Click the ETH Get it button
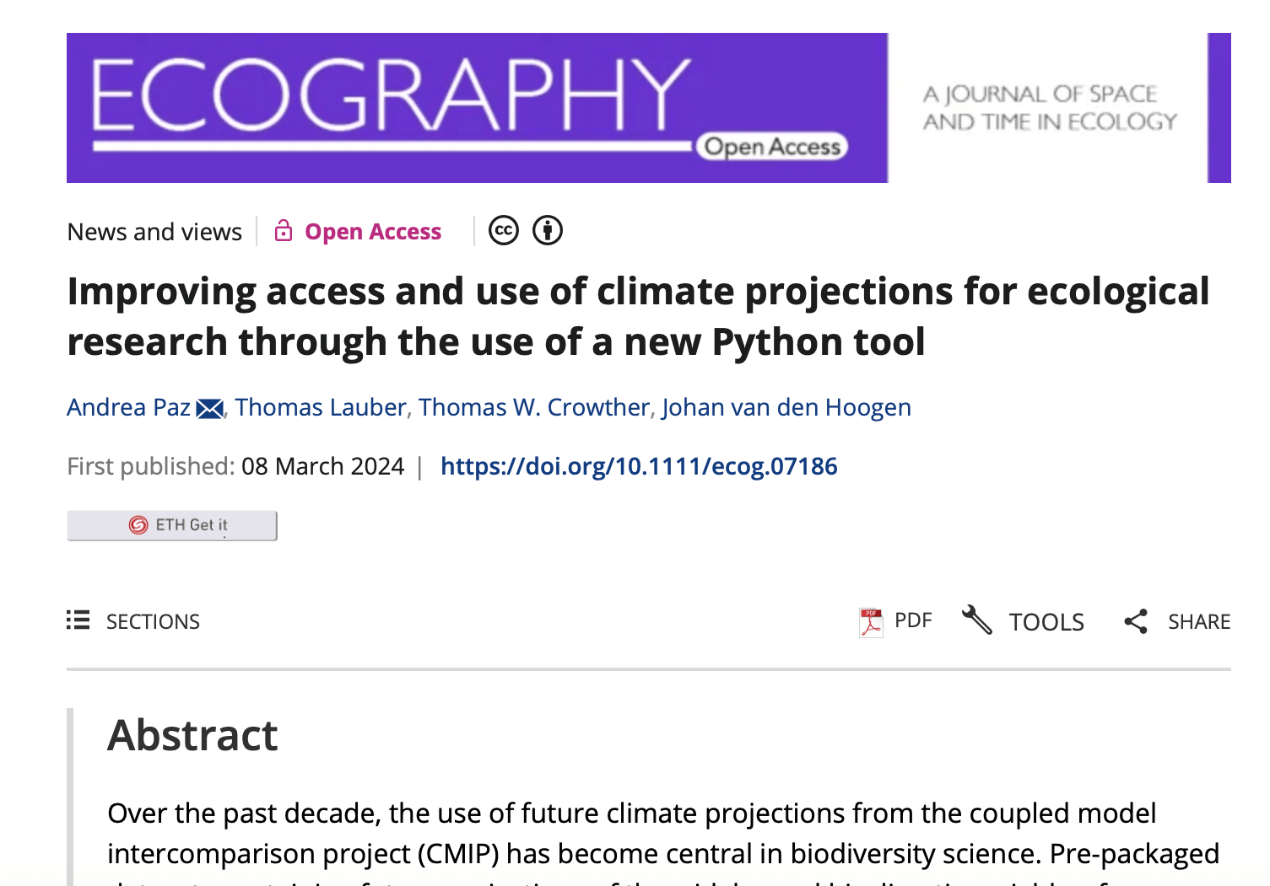The image size is (1270, 886). tap(172, 525)
